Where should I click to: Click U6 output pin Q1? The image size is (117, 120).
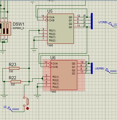pyautogui.click(x=80, y=67)
